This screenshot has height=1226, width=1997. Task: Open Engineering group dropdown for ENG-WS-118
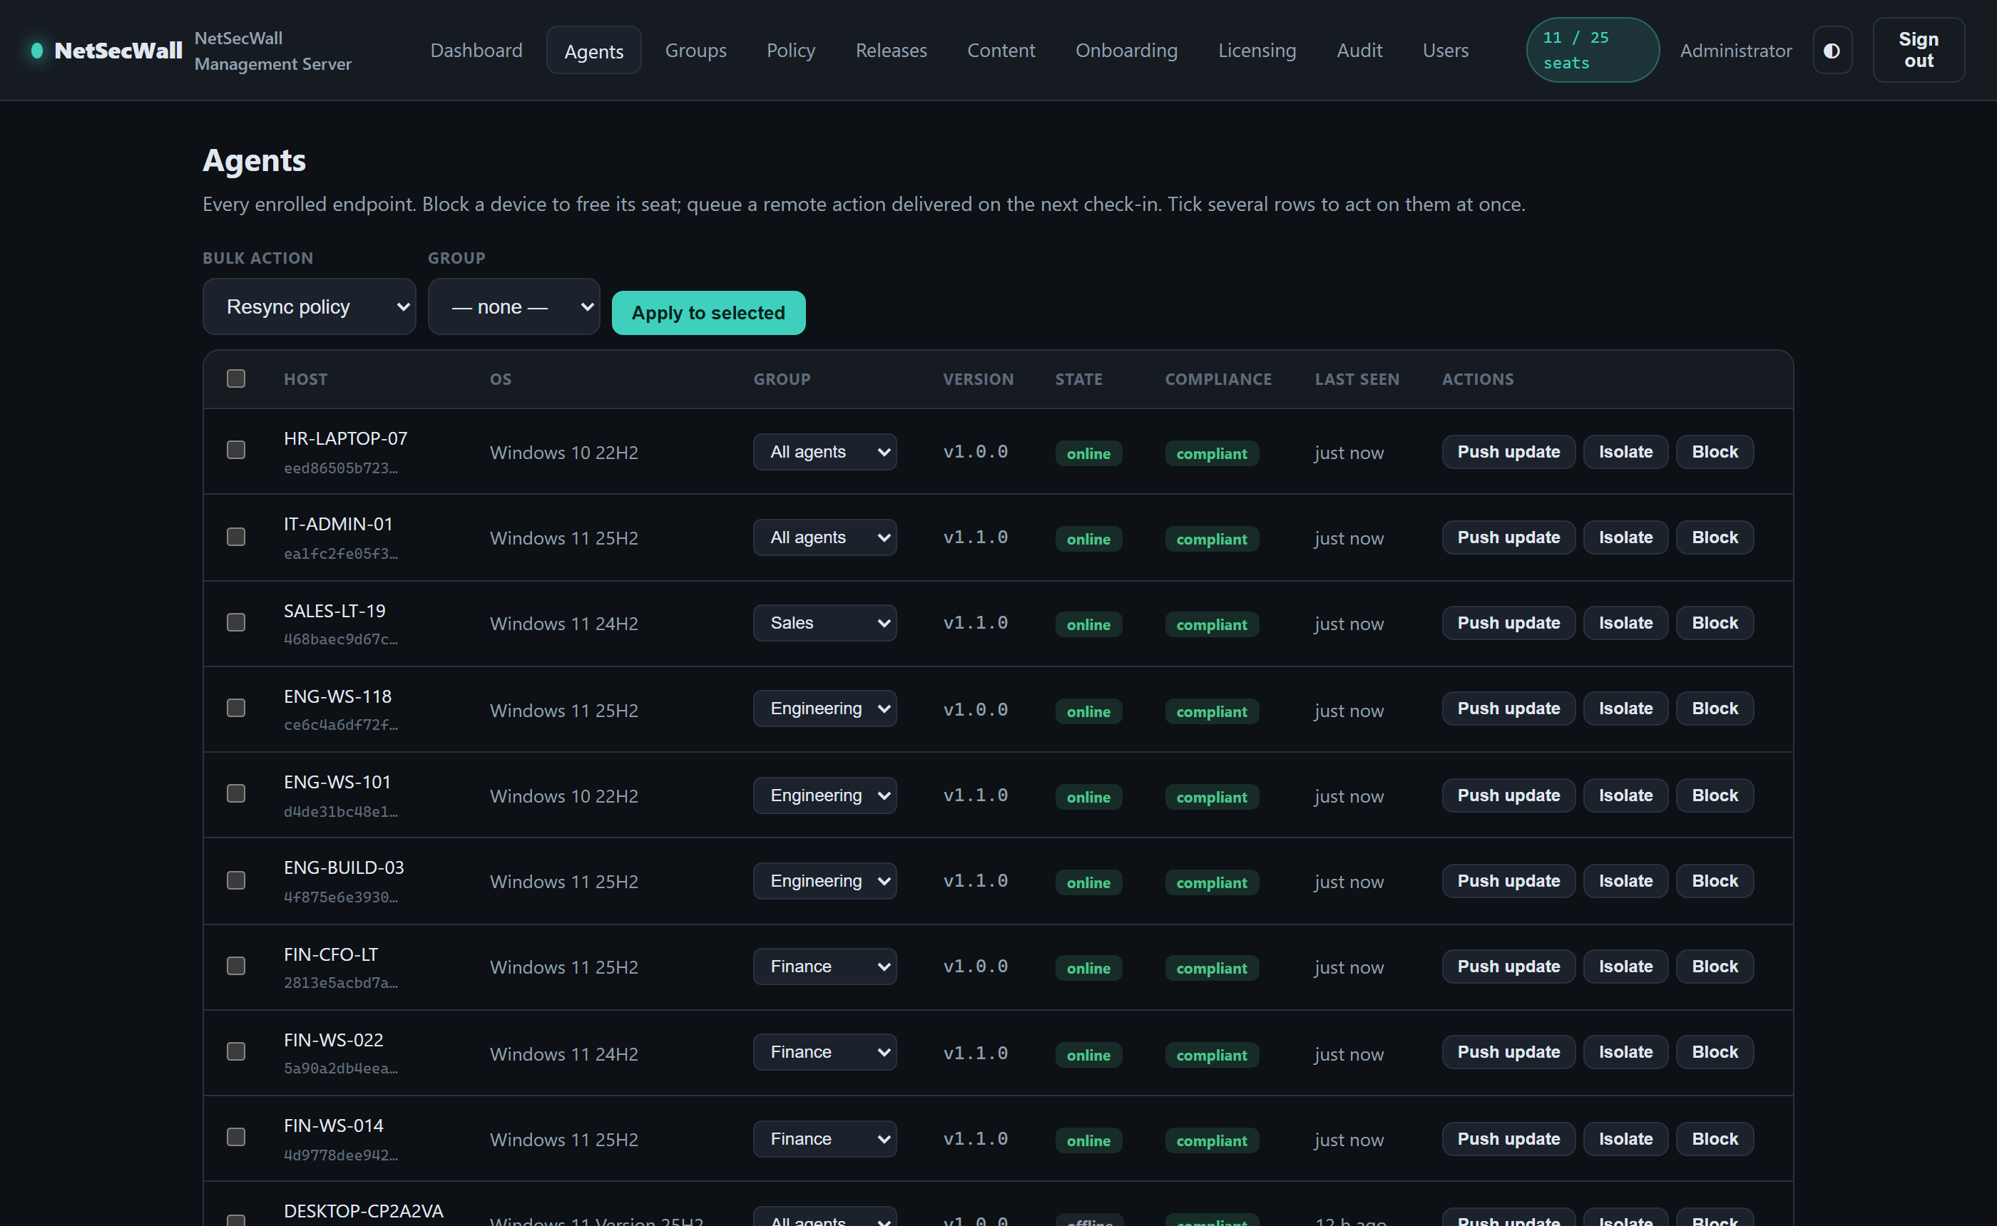[x=824, y=709]
